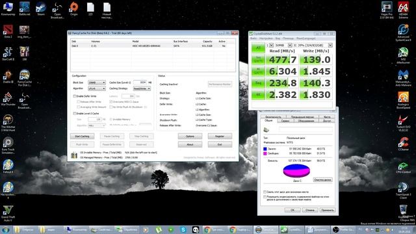Click the About button in FancyCache

(x=190, y=144)
